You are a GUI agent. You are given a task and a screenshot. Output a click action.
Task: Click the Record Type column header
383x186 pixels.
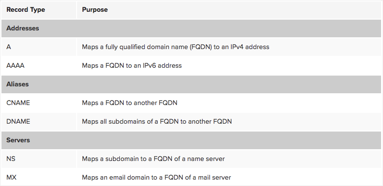click(26, 10)
